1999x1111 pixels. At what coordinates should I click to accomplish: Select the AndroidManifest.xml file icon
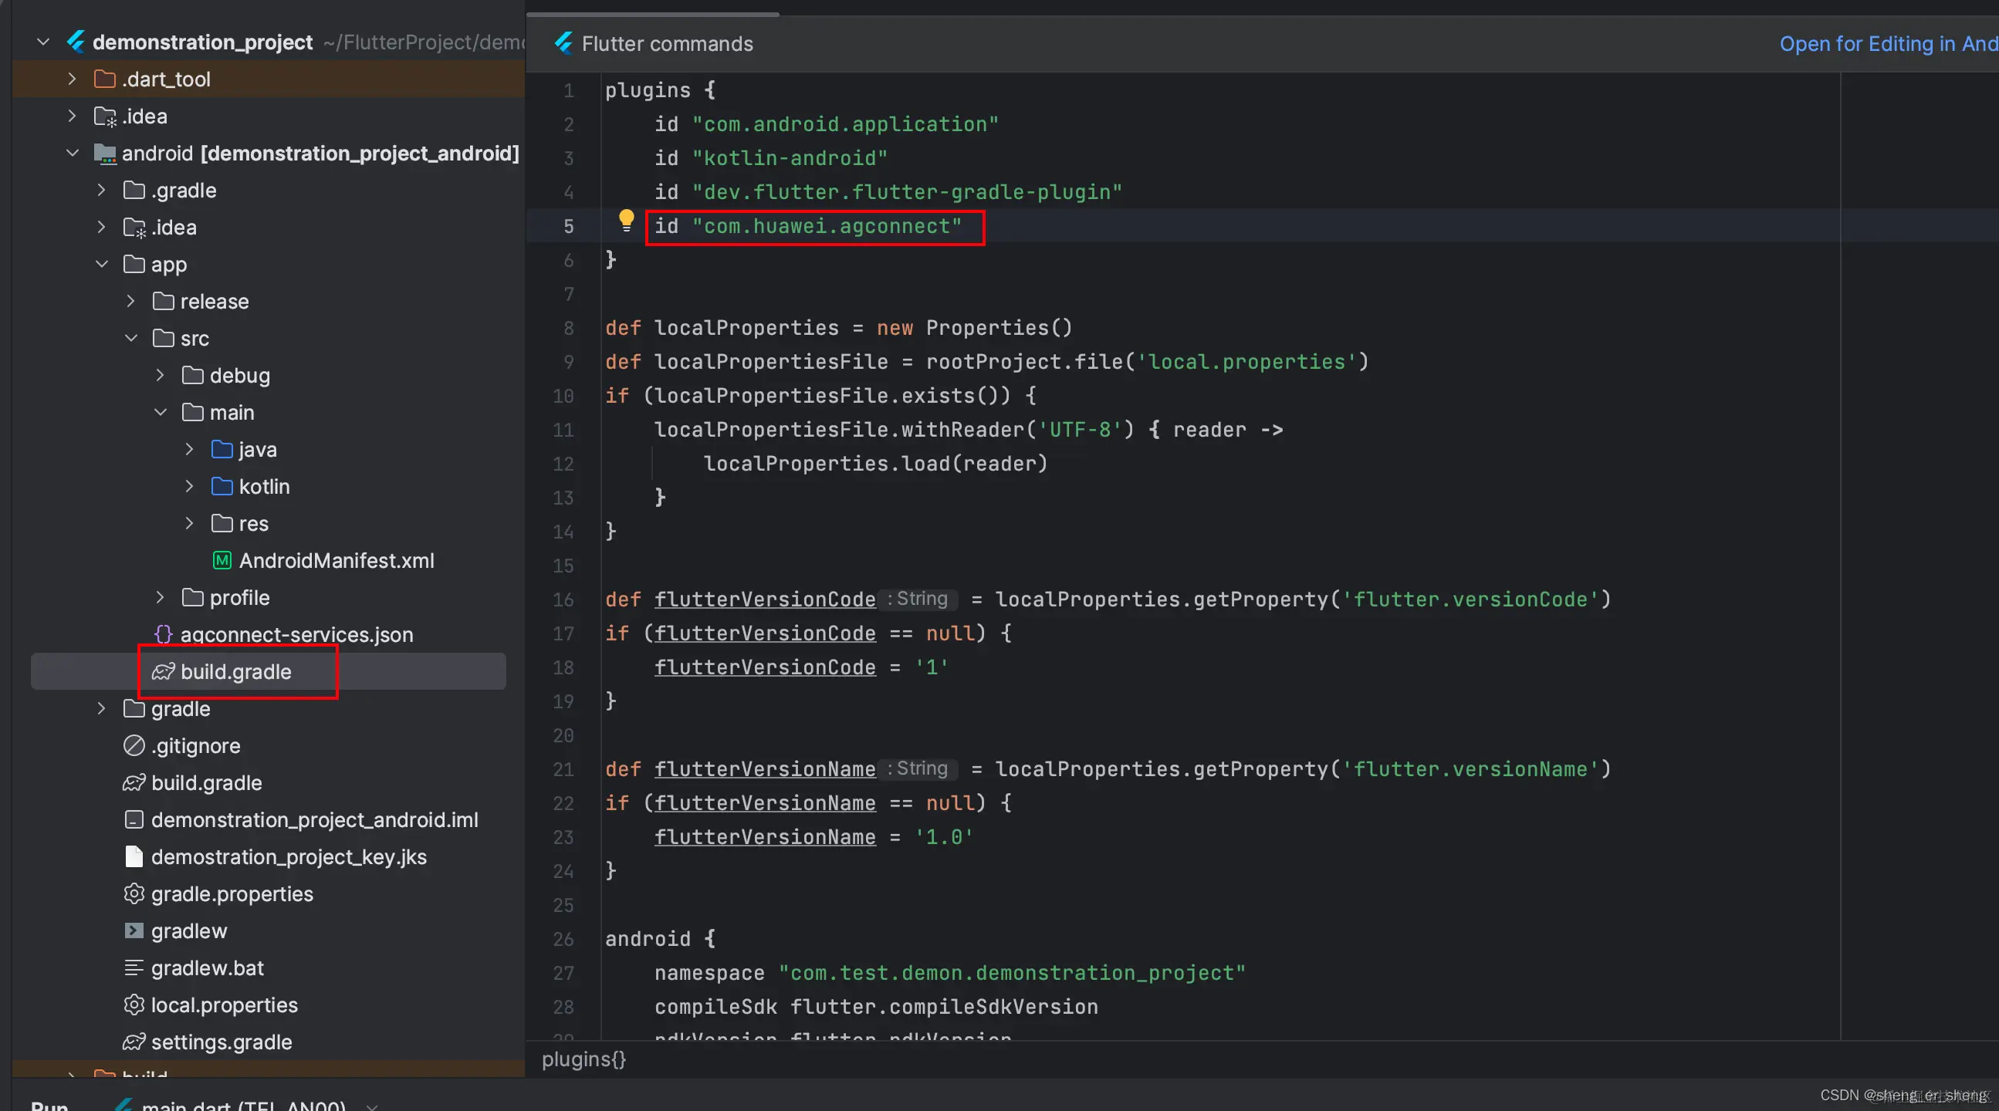222,560
